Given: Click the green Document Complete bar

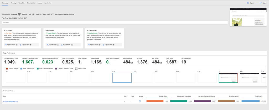Looking at the screenshot, I should click(179, 101).
